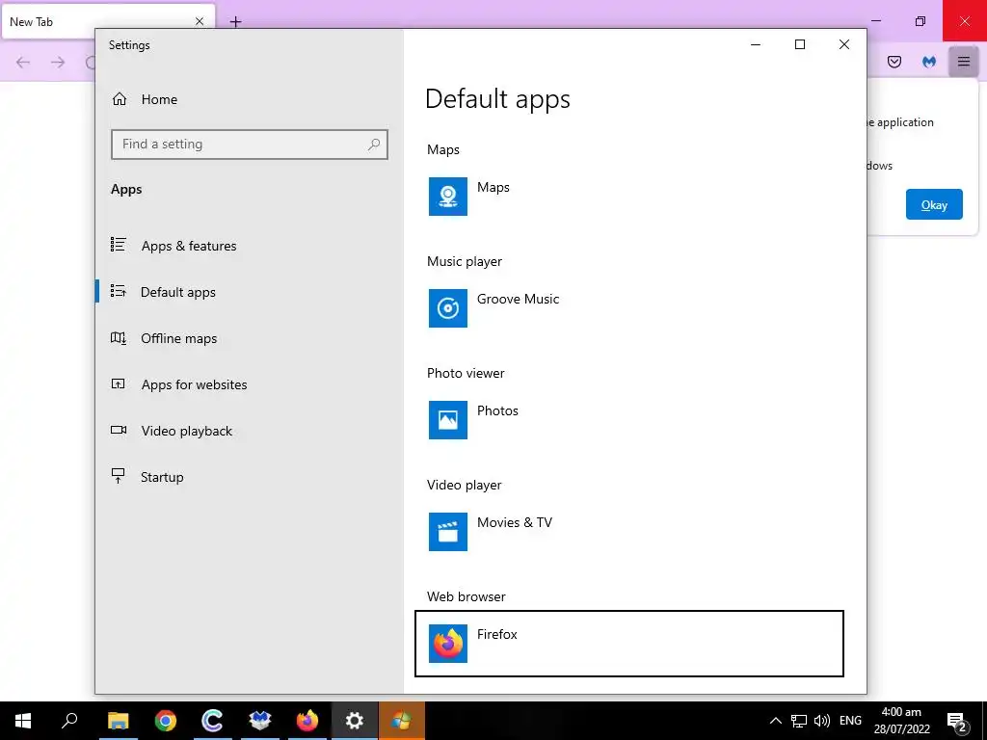
Task: Click the Startup icon in sidebar
Action: pos(118,476)
